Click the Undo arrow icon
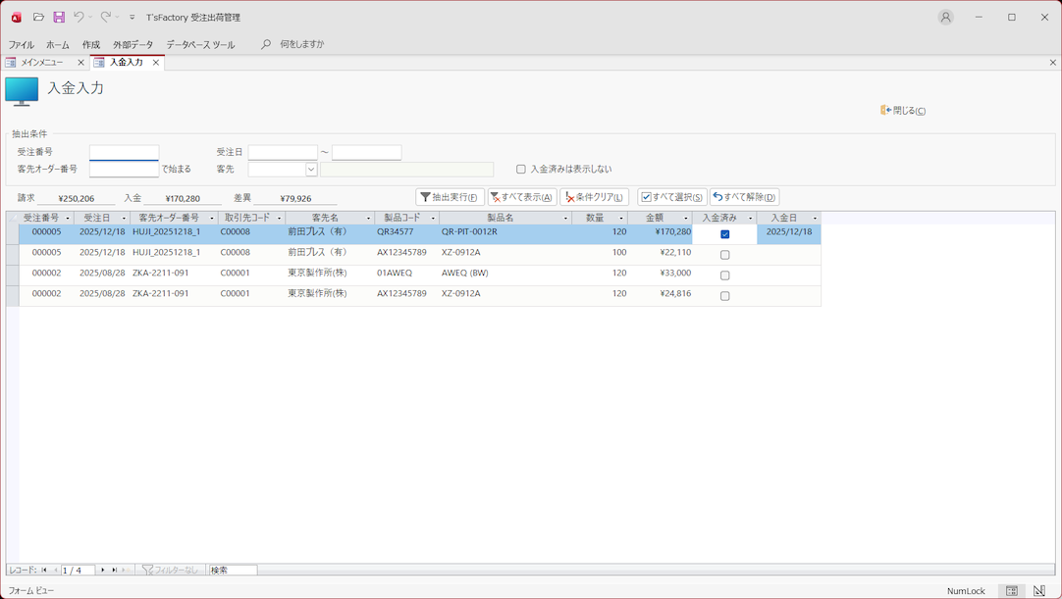This screenshot has height=599, width=1062. (79, 17)
